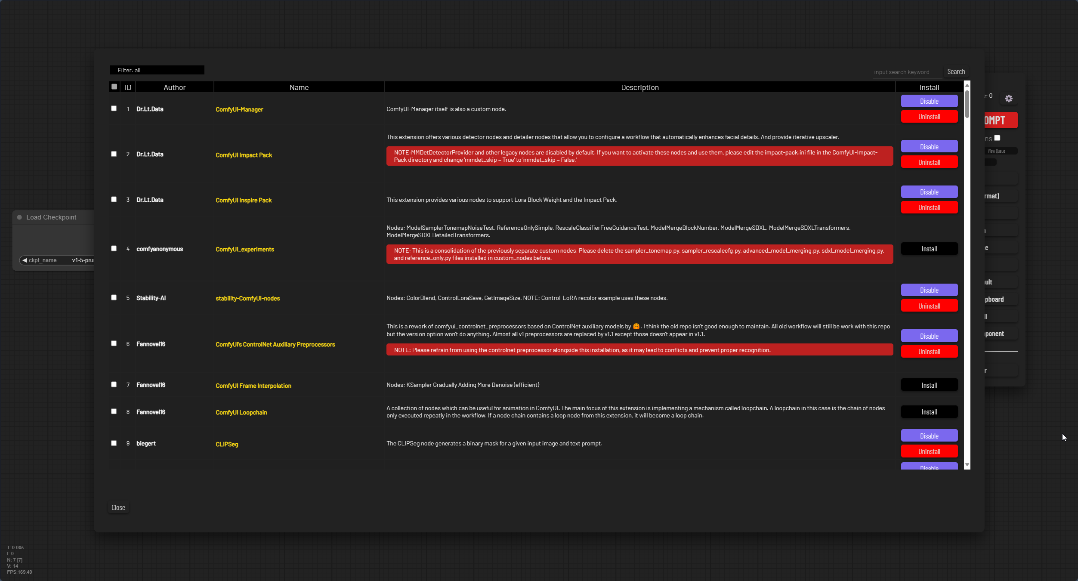Close the custom nodes manager dialog

coord(118,507)
